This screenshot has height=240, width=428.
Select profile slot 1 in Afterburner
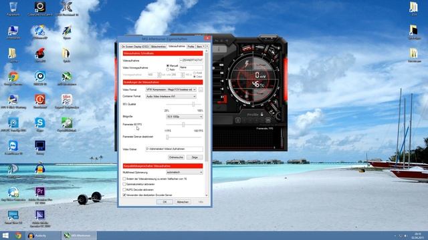pos(238,120)
